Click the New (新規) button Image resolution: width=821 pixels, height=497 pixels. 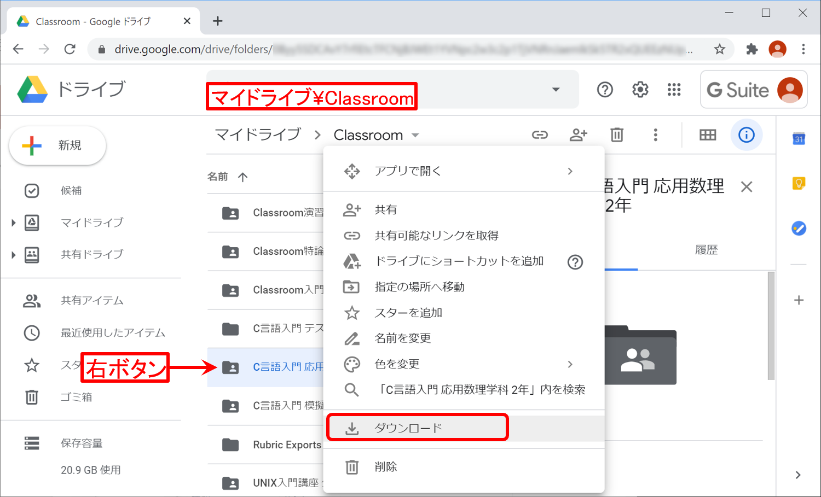click(x=57, y=145)
